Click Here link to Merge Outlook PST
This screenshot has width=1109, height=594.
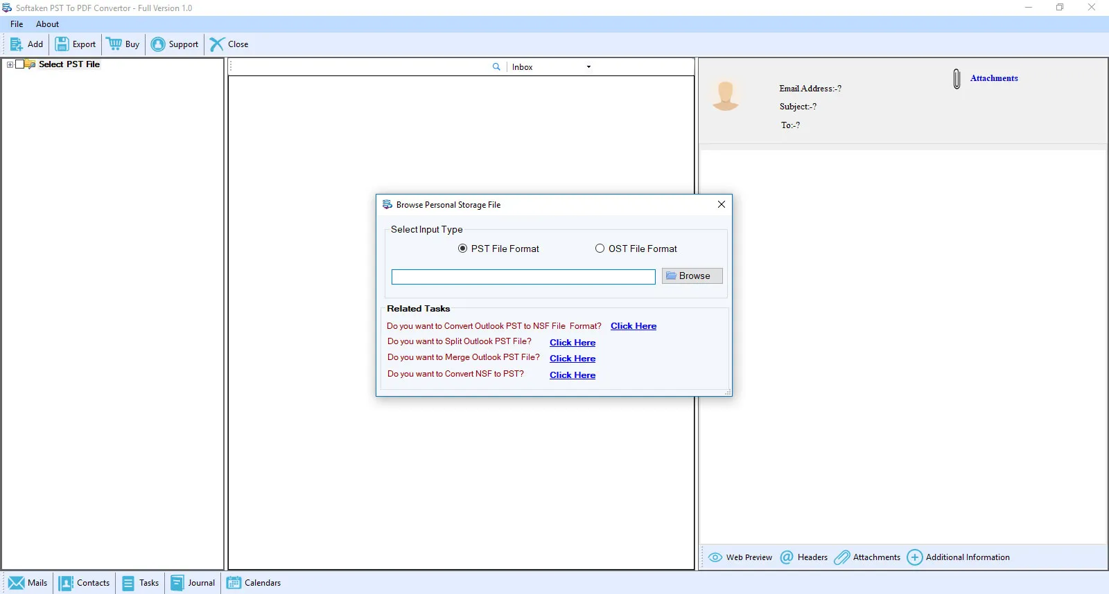tap(573, 359)
